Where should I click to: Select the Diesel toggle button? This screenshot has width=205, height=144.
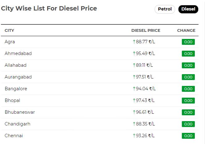pyautogui.click(x=188, y=9)
